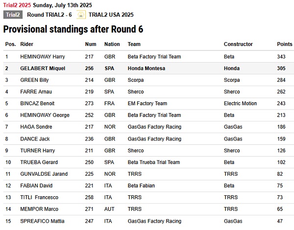Click the TRIAL2 USA 2025 event title
Viewport: 294px width, 230px height.
coord(111,15)
